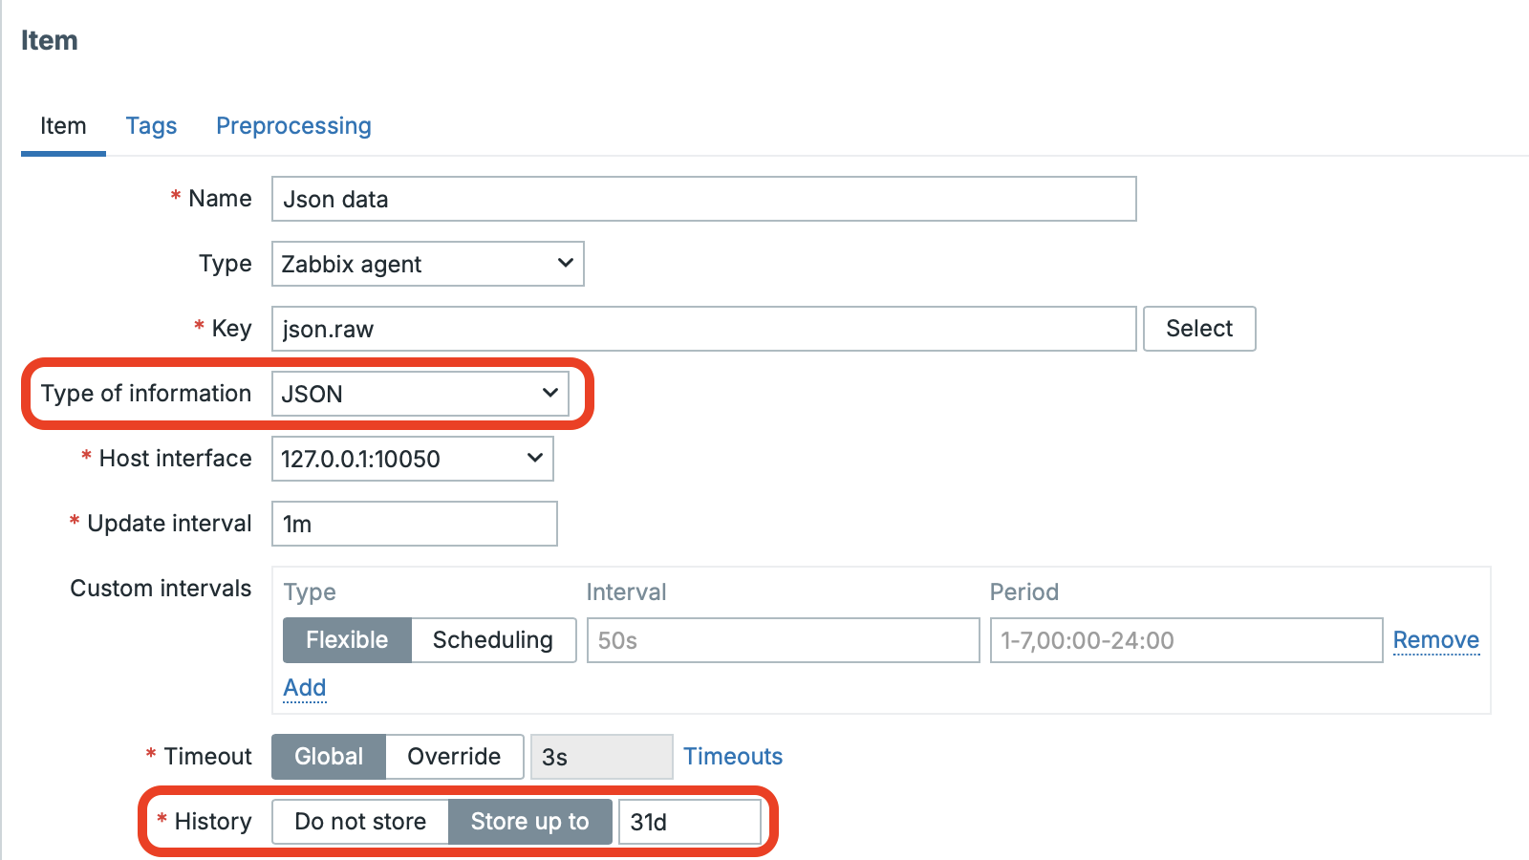Add a new custom interval
1529x860 pixels.
tap(305, 688)
